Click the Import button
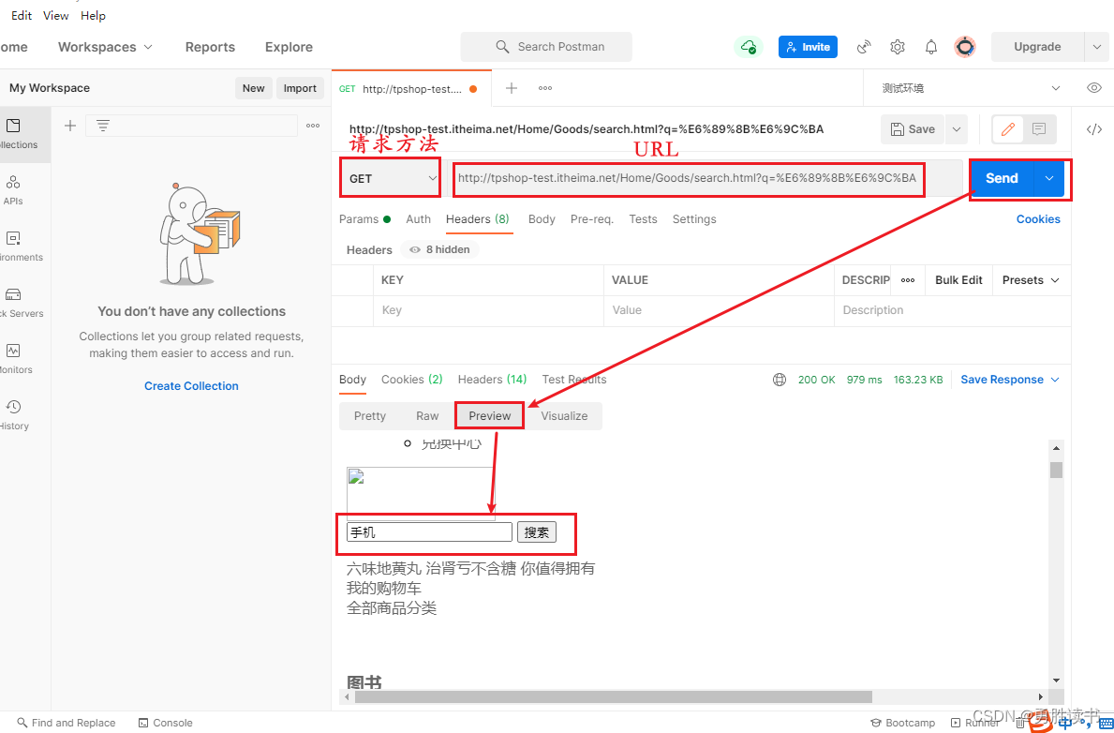 point(300,88)
